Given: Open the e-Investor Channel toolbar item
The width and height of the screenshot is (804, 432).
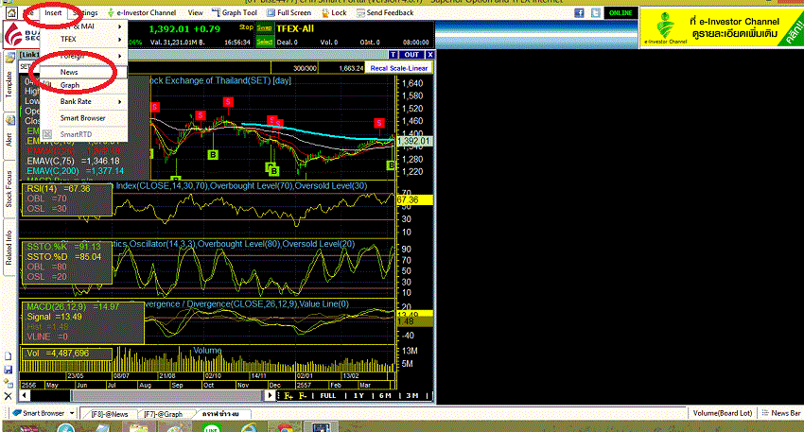Looking at the screenshot, I should pos(142,13).
